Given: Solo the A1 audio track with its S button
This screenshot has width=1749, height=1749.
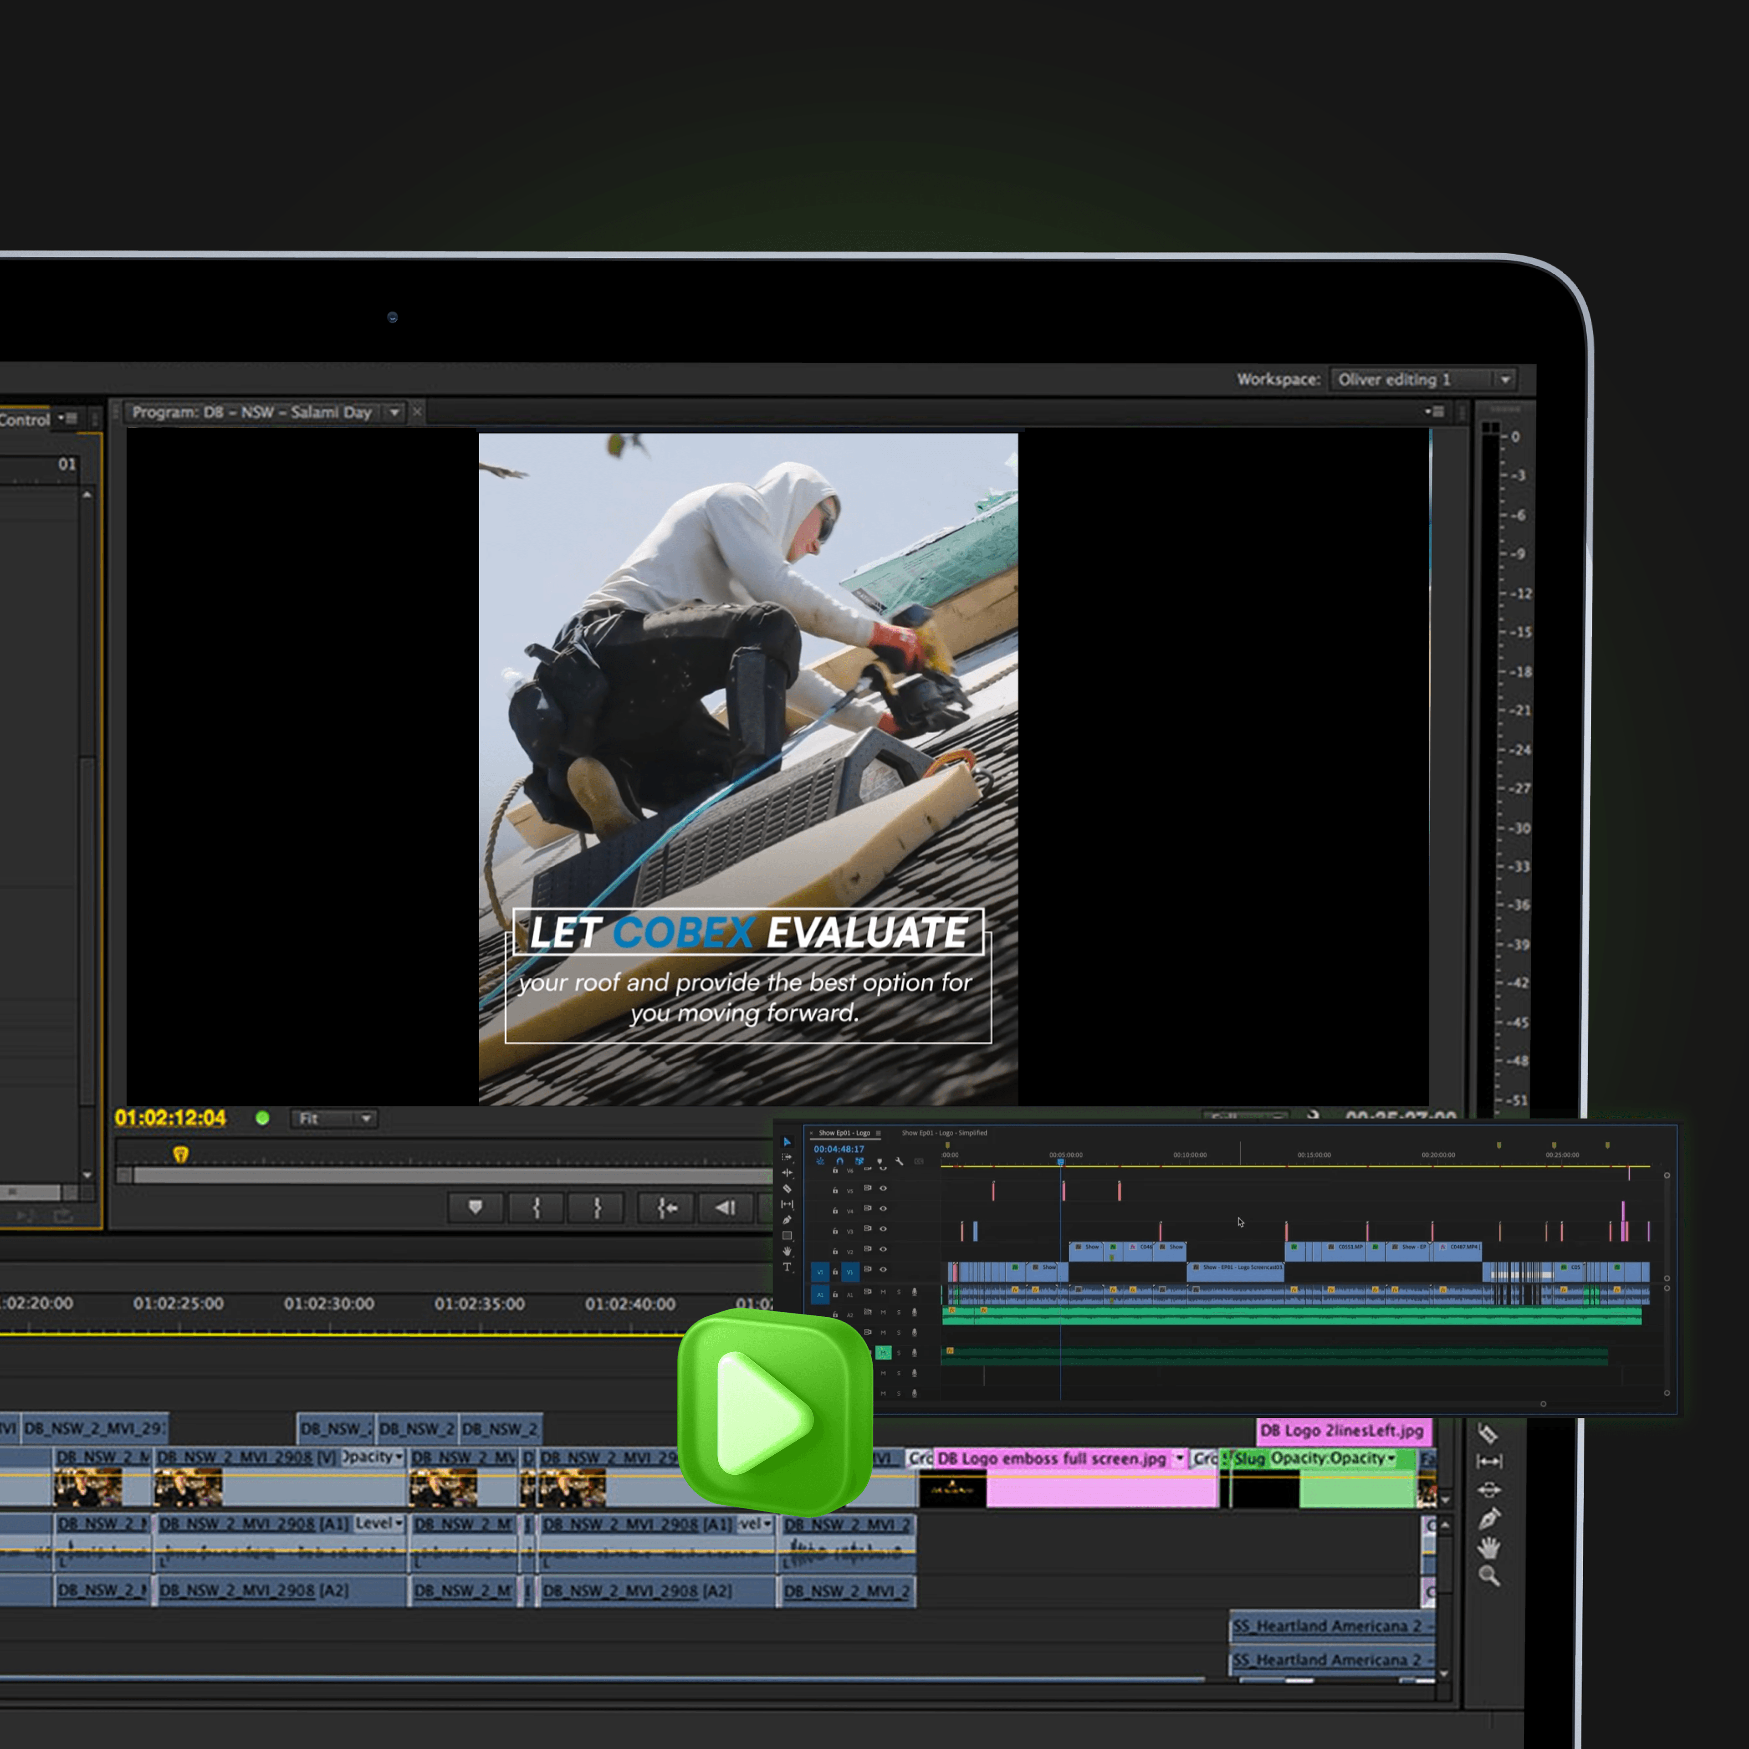Looking at the screenshot, I should pos(900,1292).
